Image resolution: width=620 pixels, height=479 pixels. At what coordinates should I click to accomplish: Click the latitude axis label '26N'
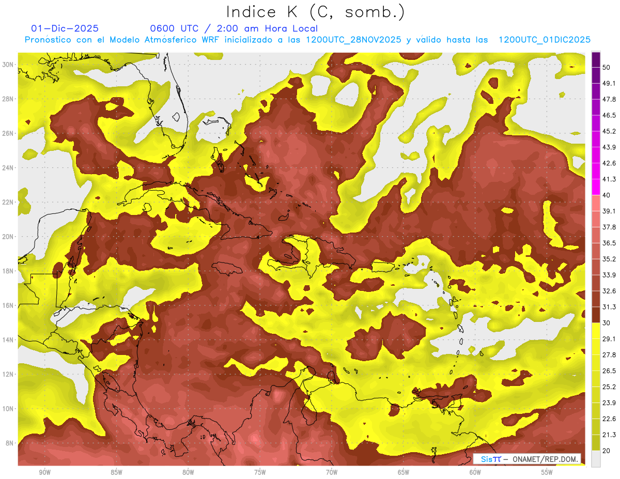point(7,133)
